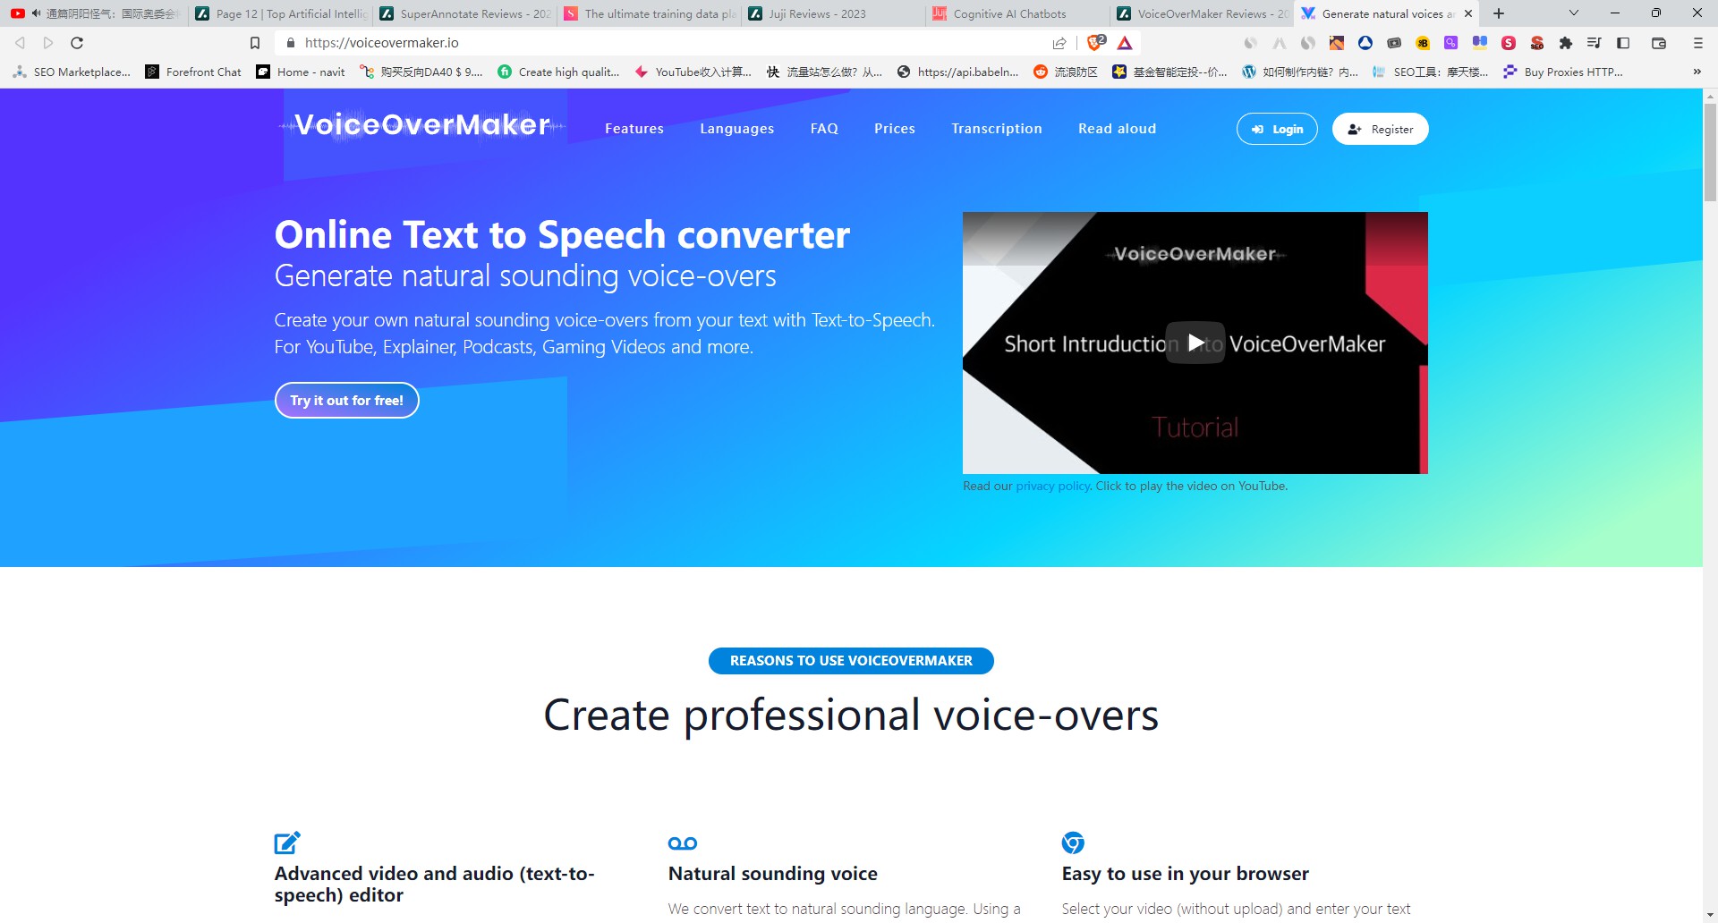Screen dimensions: 1718x923
Task: Click the site lock icon in address bar
Action: click(x=290, y=43)
